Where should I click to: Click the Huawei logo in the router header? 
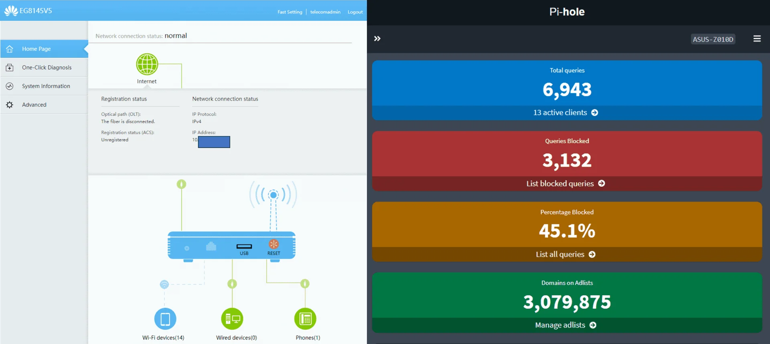pos(11,11)
